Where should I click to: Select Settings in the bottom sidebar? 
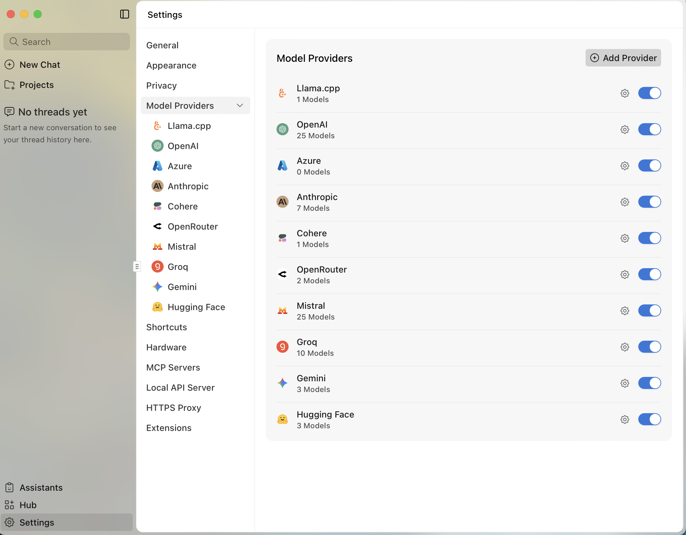(x=67, y=522)
